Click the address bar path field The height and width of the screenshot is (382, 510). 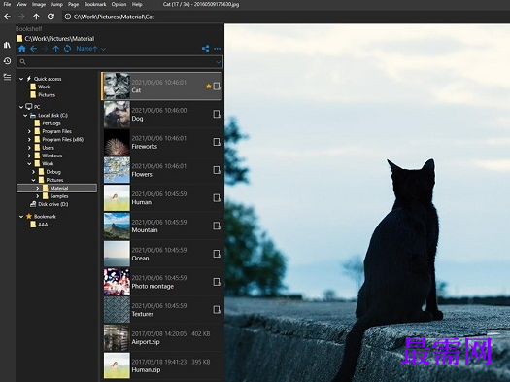click(287, 17)
